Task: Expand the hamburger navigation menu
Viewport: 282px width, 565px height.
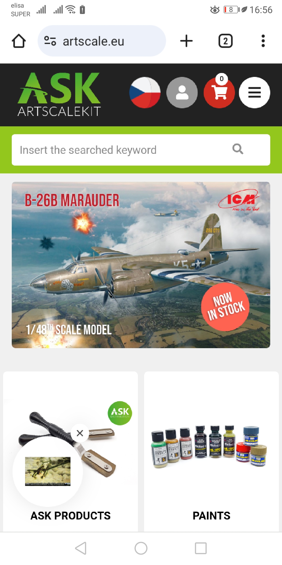Action: tap(255, 93)
